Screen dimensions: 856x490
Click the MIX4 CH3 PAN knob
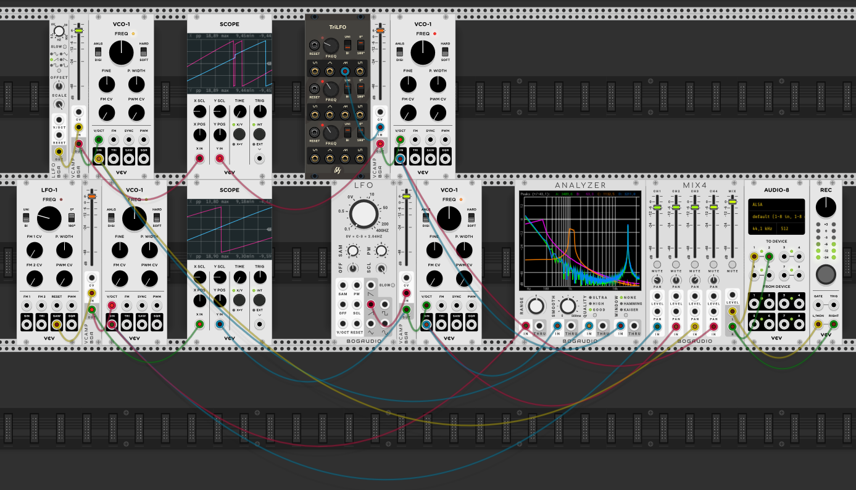(x=695, y=279)
